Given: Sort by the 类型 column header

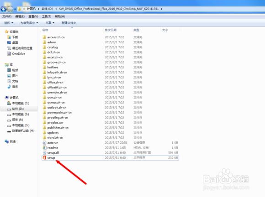Looking at the screenshot, I should [137, 30].
